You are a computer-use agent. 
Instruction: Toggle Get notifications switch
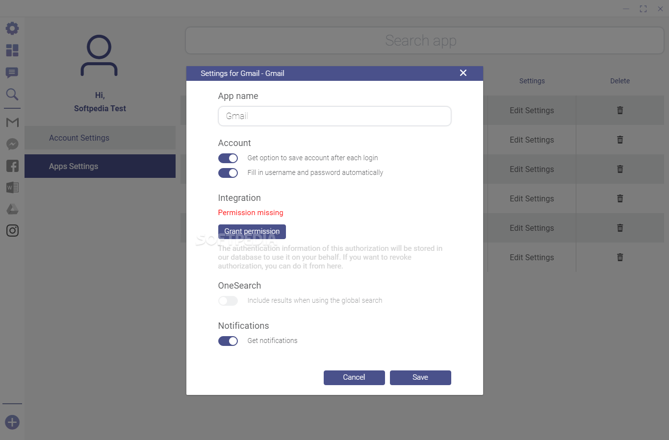(x=228, y=341)
